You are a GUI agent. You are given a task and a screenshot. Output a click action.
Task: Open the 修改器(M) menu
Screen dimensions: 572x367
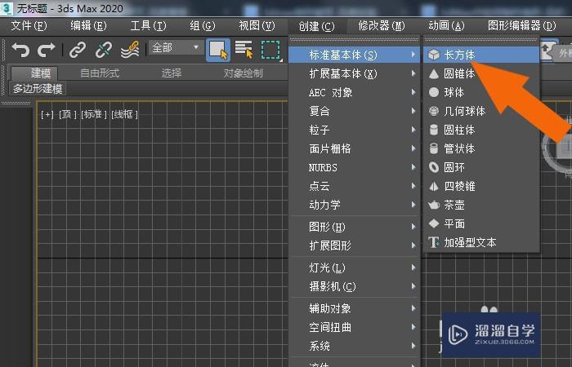[x=382, y=26]
